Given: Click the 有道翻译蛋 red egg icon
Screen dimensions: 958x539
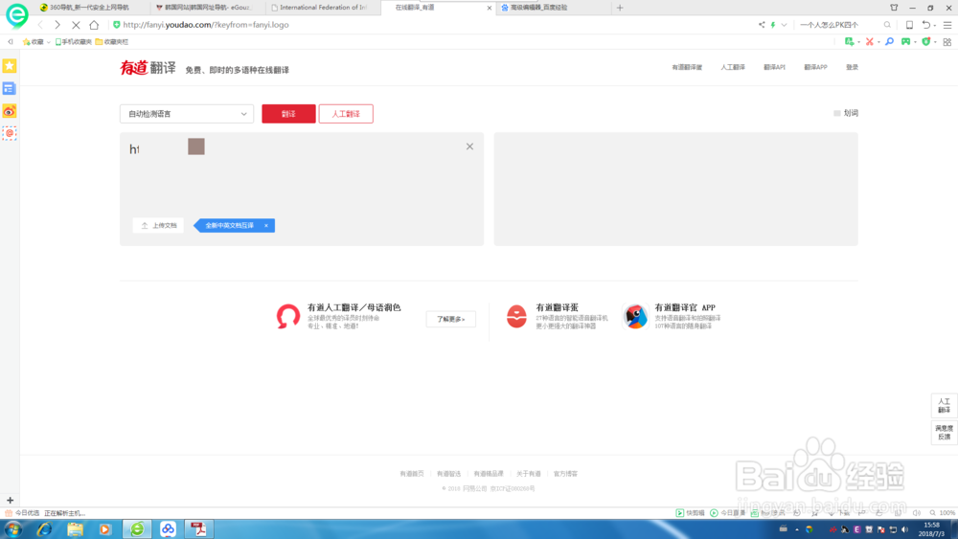Looking at the screenshot, I should 516,316.
